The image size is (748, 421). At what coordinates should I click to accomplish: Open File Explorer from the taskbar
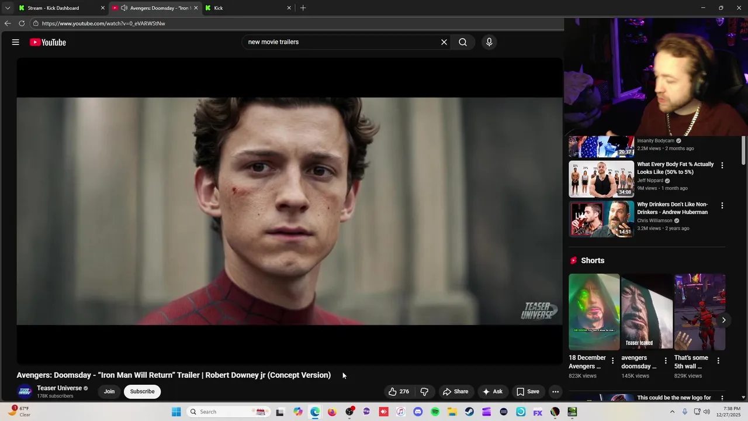coord(452,412)
